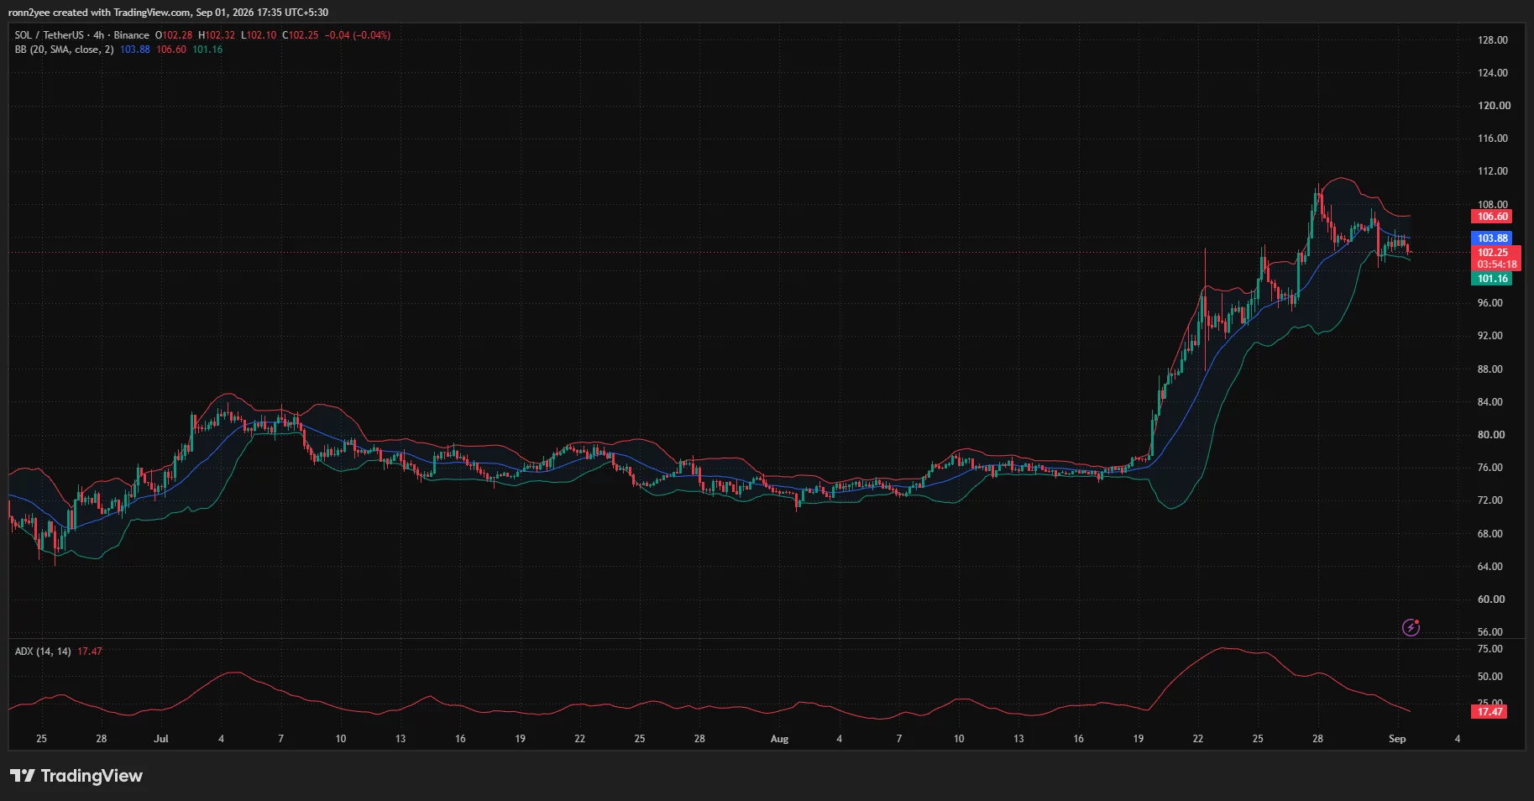Click the green 101.16 value in BB legend
This screenshot has width=1534, height=801.
pos(207,50)
